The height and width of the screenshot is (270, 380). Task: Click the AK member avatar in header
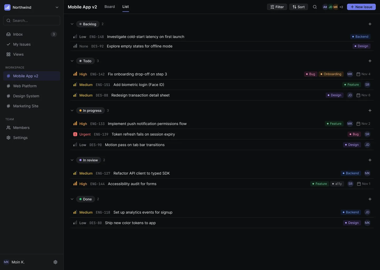325,7
